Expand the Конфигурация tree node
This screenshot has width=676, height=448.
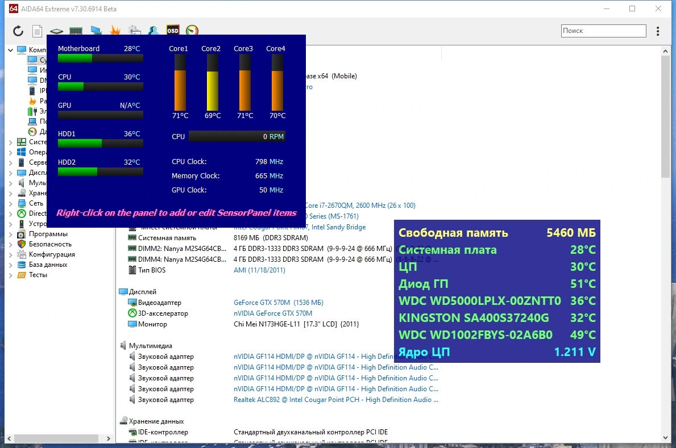(10, 254)
